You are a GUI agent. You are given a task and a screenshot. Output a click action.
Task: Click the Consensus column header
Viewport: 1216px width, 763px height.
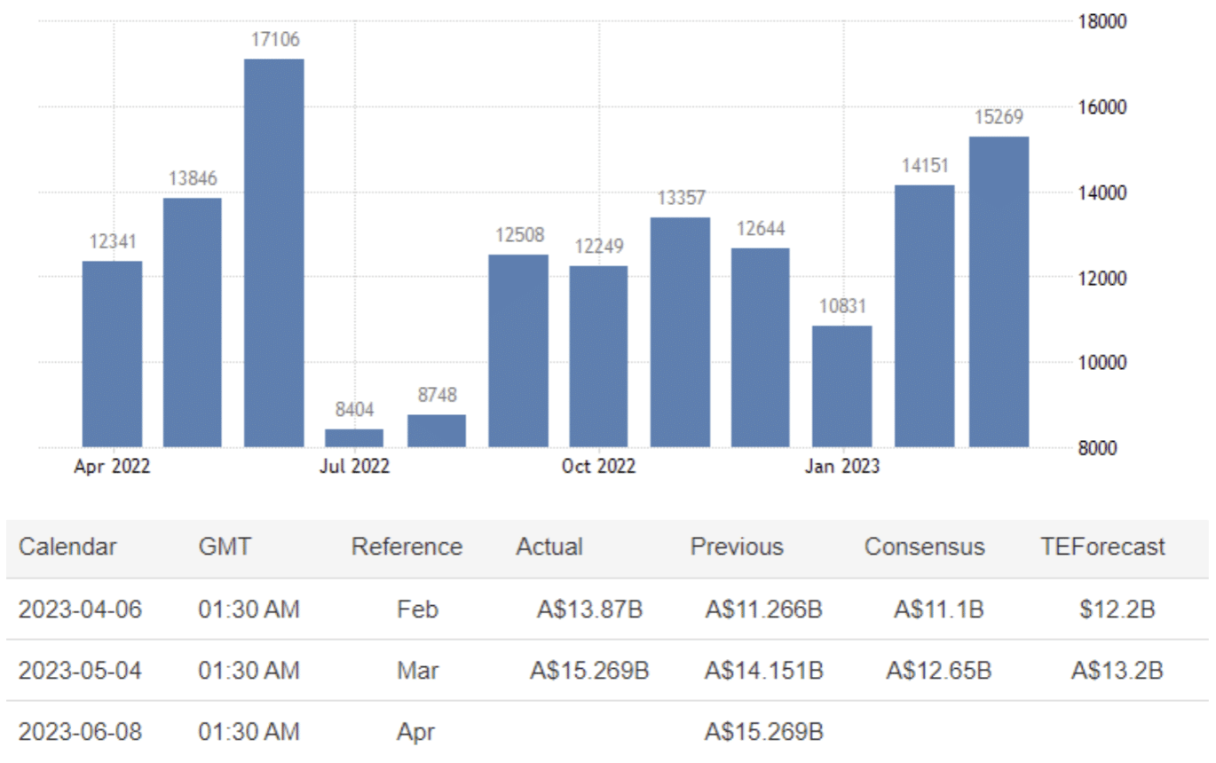[924, 547]
